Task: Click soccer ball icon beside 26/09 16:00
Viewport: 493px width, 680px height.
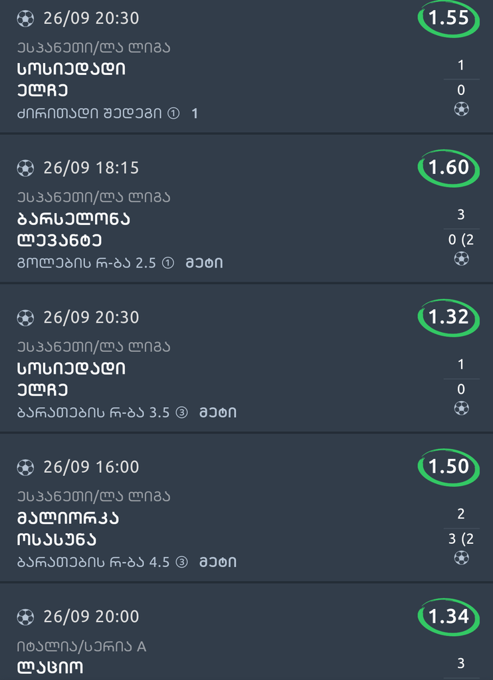Action: 25,467
